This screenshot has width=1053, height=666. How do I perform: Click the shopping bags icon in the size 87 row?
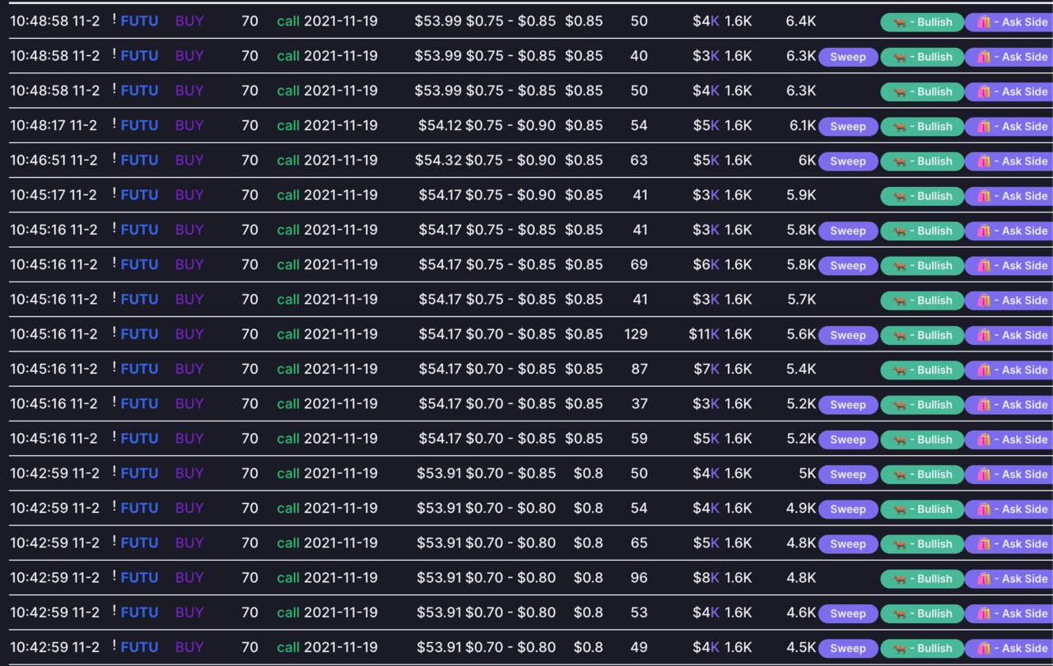tap(983, 370)
